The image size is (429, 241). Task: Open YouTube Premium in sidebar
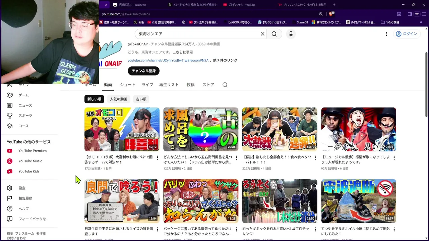[32, 151]
